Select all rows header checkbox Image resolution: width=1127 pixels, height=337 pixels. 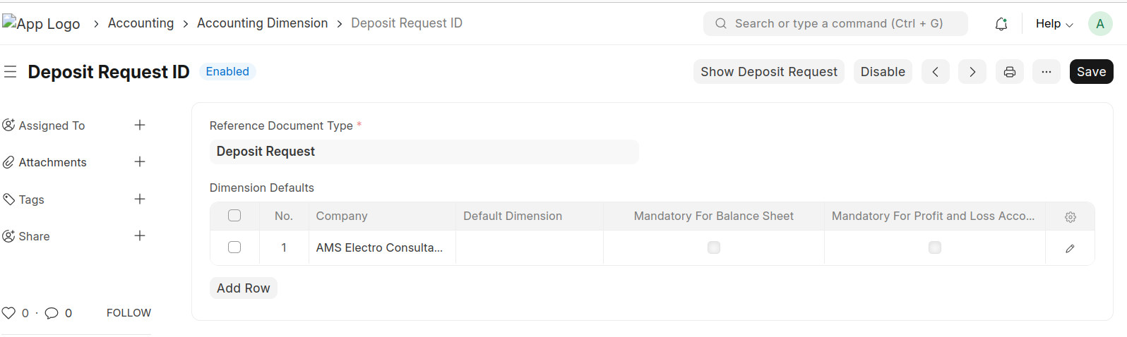tap(234, 216)
